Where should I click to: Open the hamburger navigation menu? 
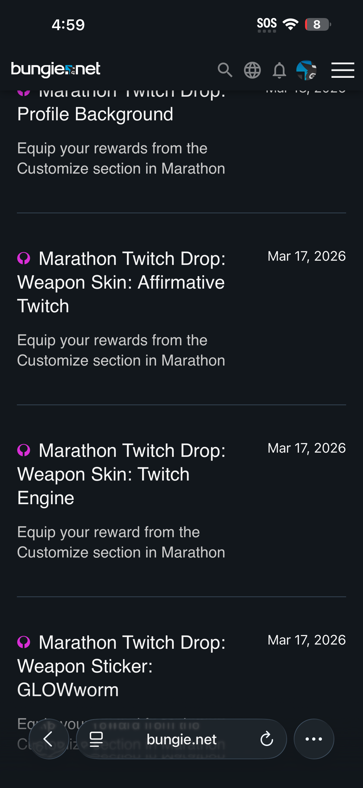pyautogui.click(x=342, y=70)
